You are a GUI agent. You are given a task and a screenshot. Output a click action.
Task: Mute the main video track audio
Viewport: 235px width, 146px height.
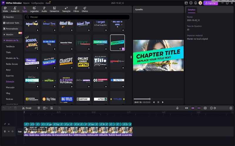(x=12, y=131)
